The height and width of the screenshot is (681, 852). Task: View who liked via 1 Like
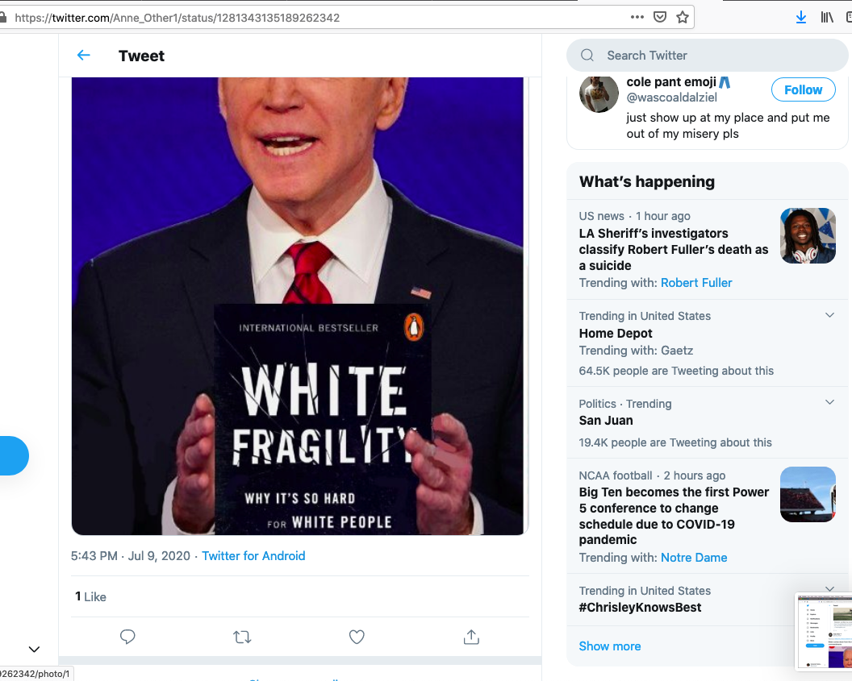point(90,597)
